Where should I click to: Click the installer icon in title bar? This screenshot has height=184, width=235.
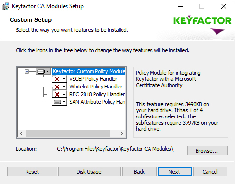(6, 6)
